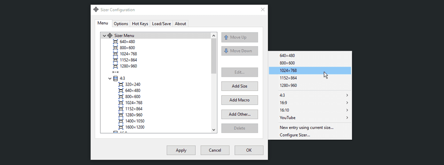Image resolution: width=444 pixels, height=165 pixels.
Task: Choose 1280×960 in the popup menu
Action: point(310,86)
